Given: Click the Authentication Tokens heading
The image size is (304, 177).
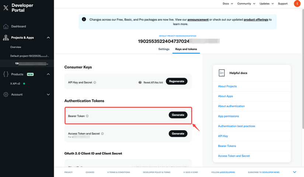Looking at the screenshot, I should tap(84, 101).
